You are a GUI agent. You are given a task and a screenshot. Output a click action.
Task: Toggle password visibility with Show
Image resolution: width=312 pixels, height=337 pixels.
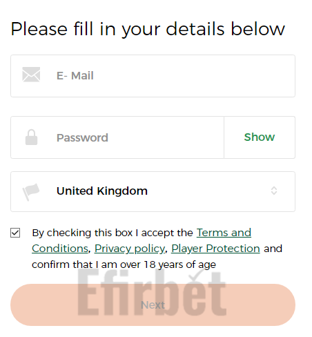click(x=260, y=137)
